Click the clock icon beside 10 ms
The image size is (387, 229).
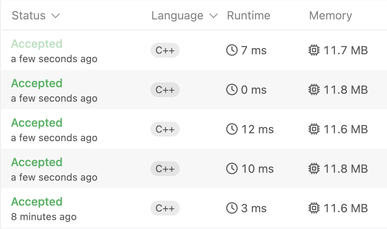click(232, 169)
